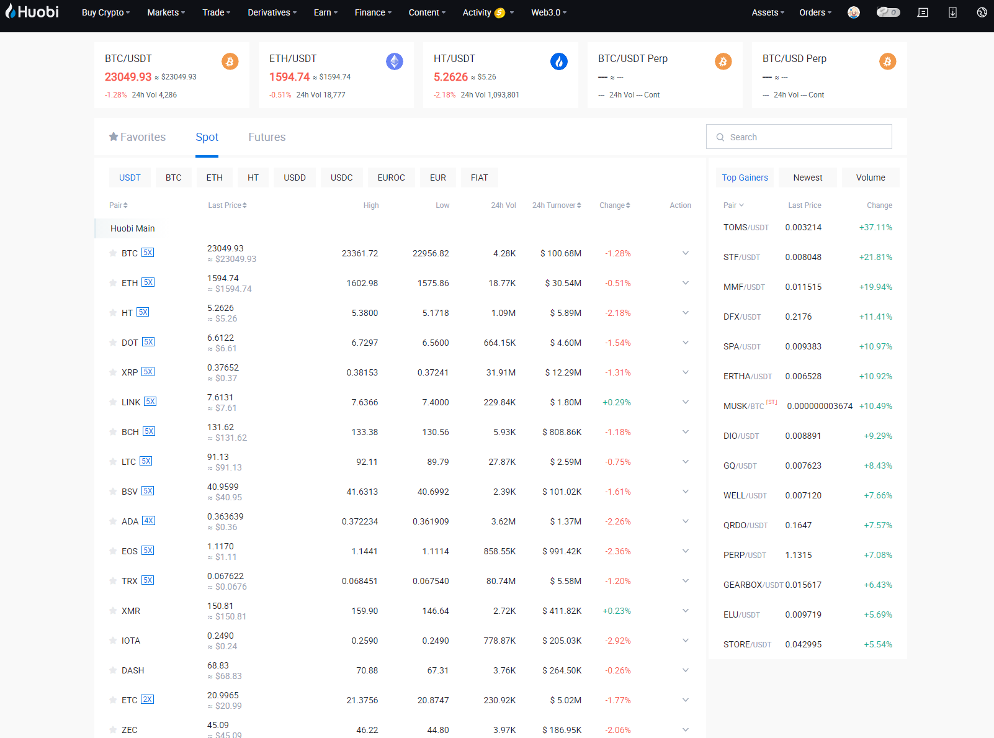Sort table by Last Price
This screenshot has height=738, width=994.
click(228, 205)
